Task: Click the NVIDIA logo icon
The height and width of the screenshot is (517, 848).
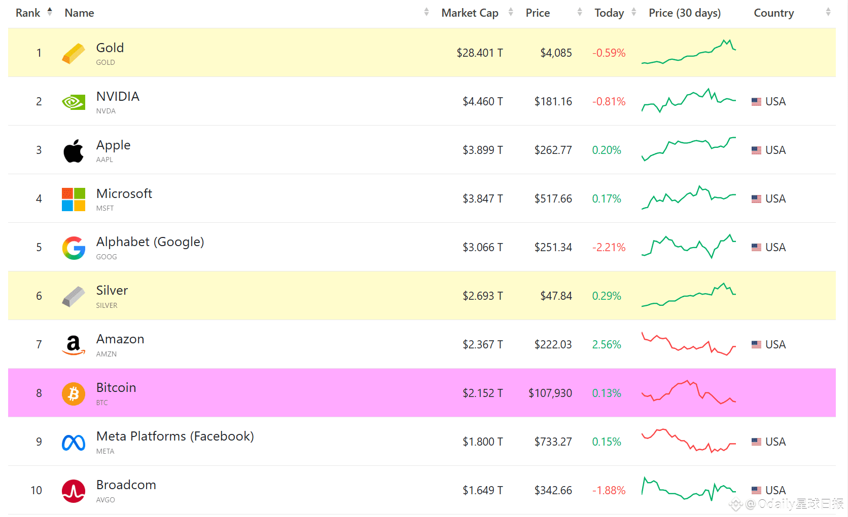Action: [74, 102]
